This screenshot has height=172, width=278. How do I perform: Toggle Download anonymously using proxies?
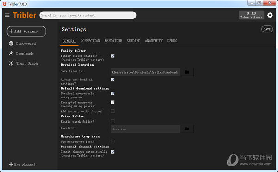(113, 93)
